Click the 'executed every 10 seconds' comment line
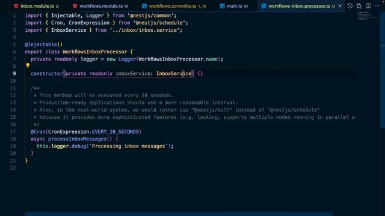Viewport: 385px width, 216px height. coord(103,95)
